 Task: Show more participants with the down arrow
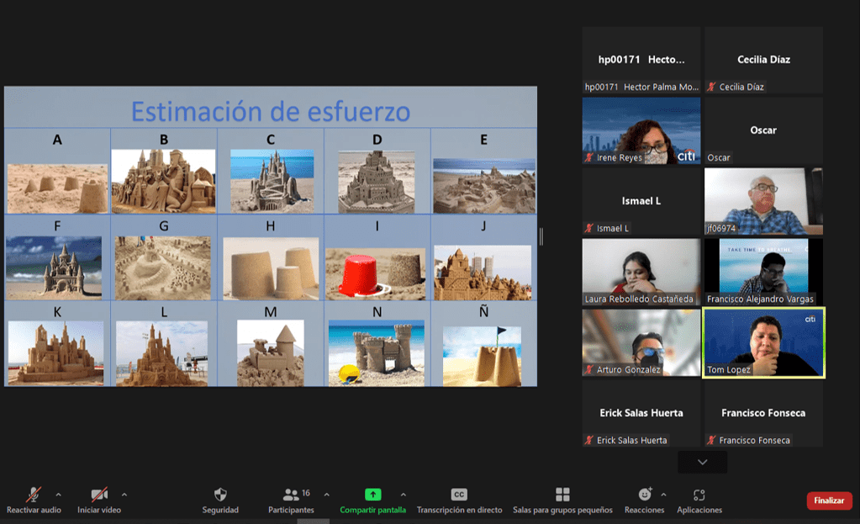coord(702,462)
